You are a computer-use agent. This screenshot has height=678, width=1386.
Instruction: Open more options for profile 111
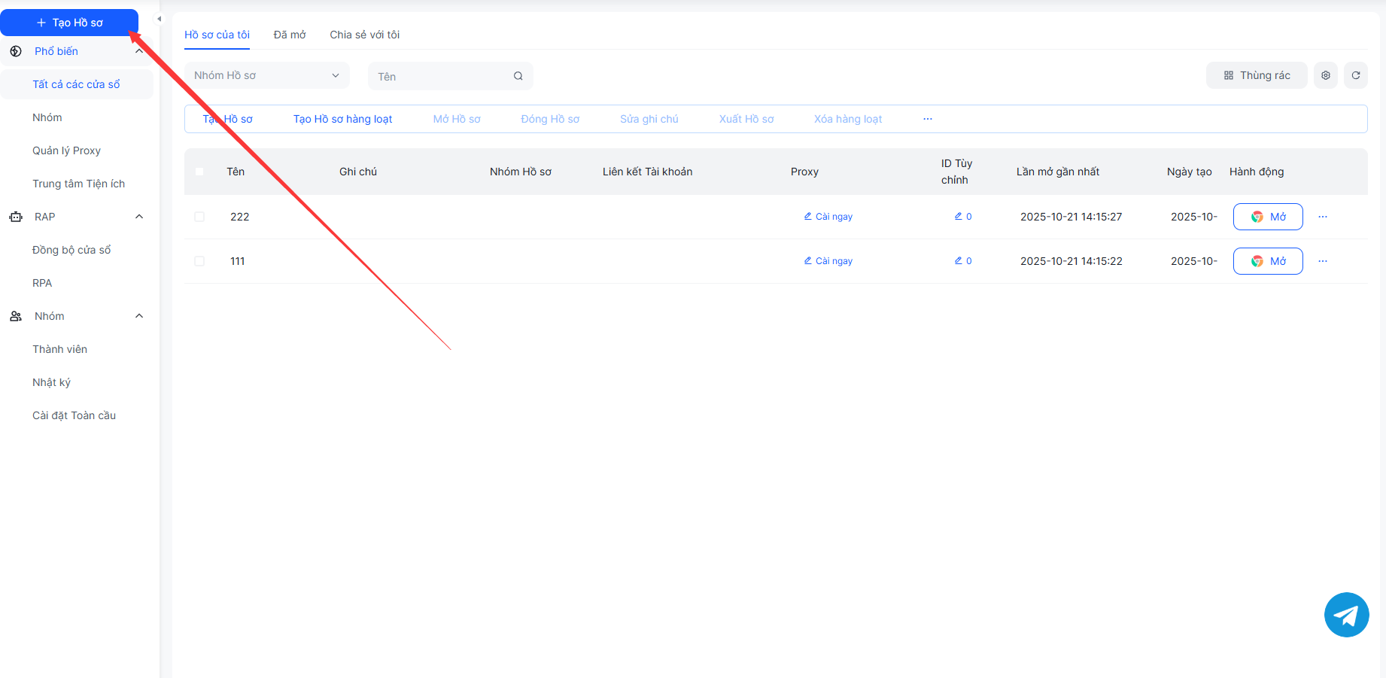coord(1322,261)
